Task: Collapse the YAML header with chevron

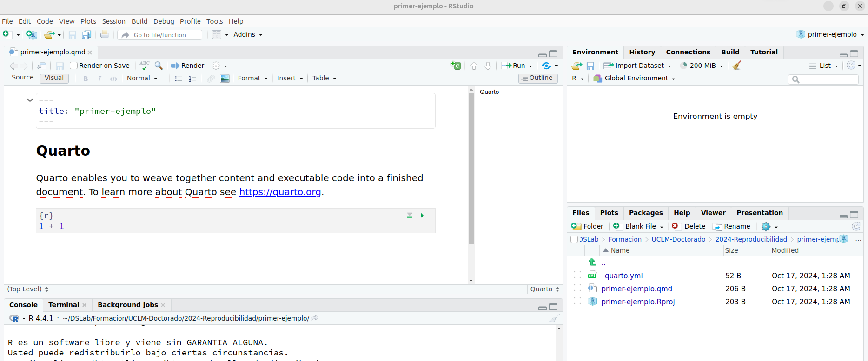Action: click(x=30, y=100)
